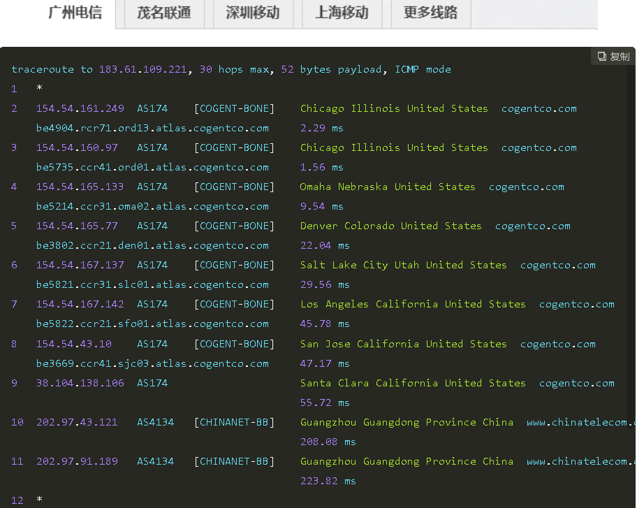
Task: Switch to the 广州电信 tab
Action: click(75, 13)
